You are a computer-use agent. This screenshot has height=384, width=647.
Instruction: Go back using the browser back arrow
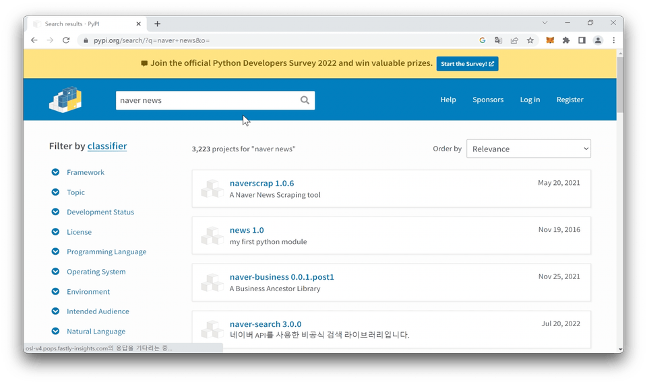pos(34,40)
